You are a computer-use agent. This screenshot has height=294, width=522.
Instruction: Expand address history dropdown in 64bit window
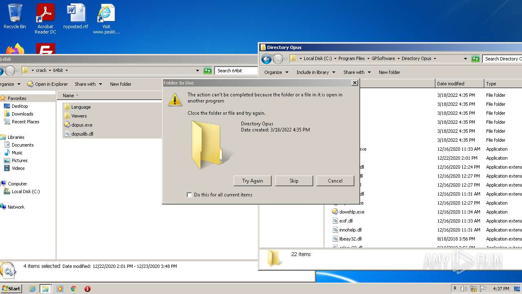[198, 71]
